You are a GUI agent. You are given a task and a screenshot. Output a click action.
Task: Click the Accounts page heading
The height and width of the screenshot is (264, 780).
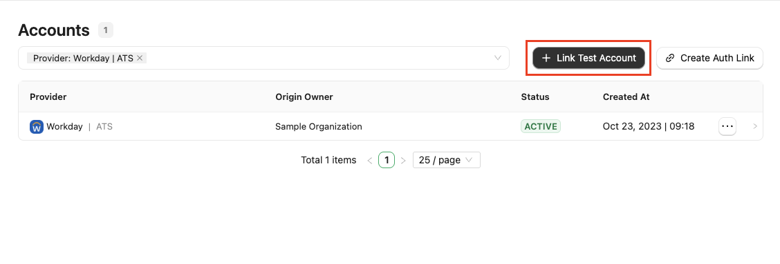click(54, 30)
